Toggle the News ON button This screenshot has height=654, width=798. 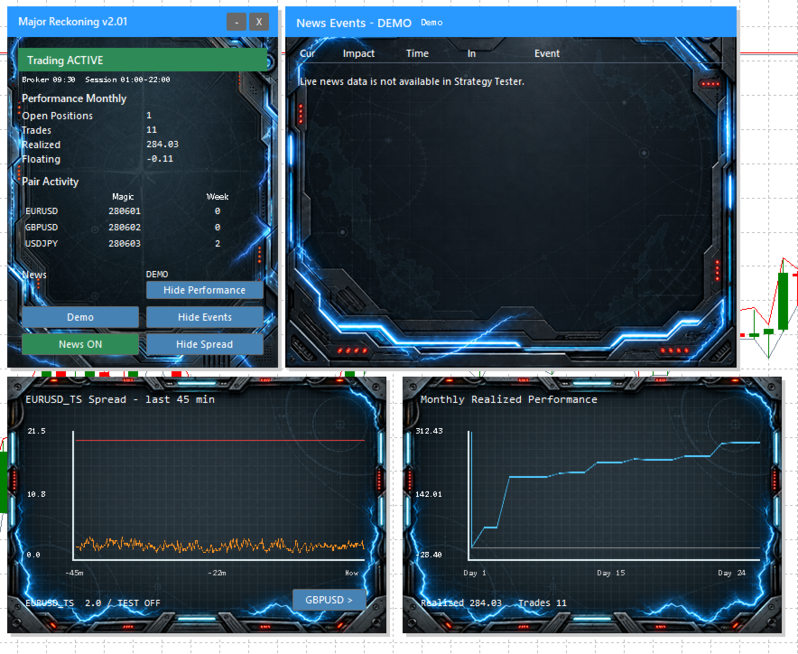coord(80,344)
